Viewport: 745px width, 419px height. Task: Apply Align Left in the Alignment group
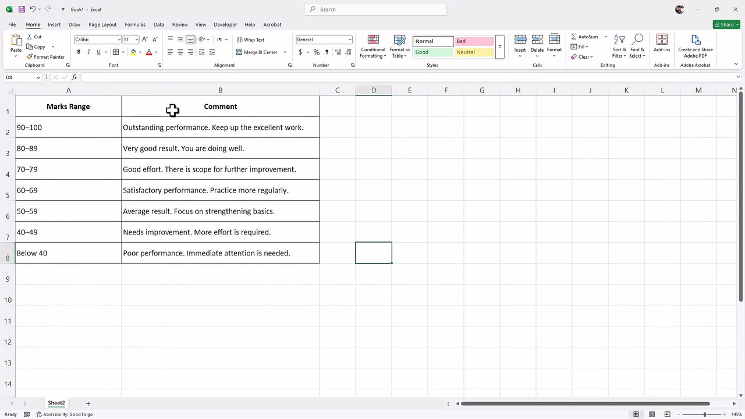pyautogui.click(x=170, y=52)
